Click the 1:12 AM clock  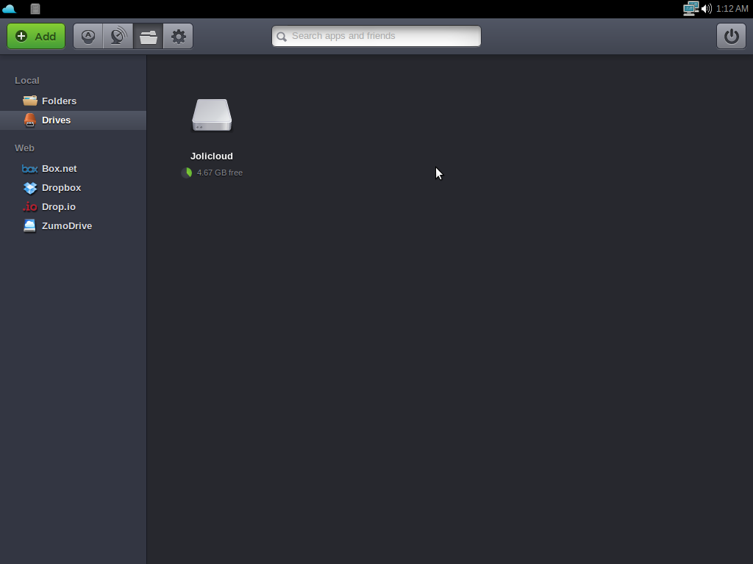732,9
